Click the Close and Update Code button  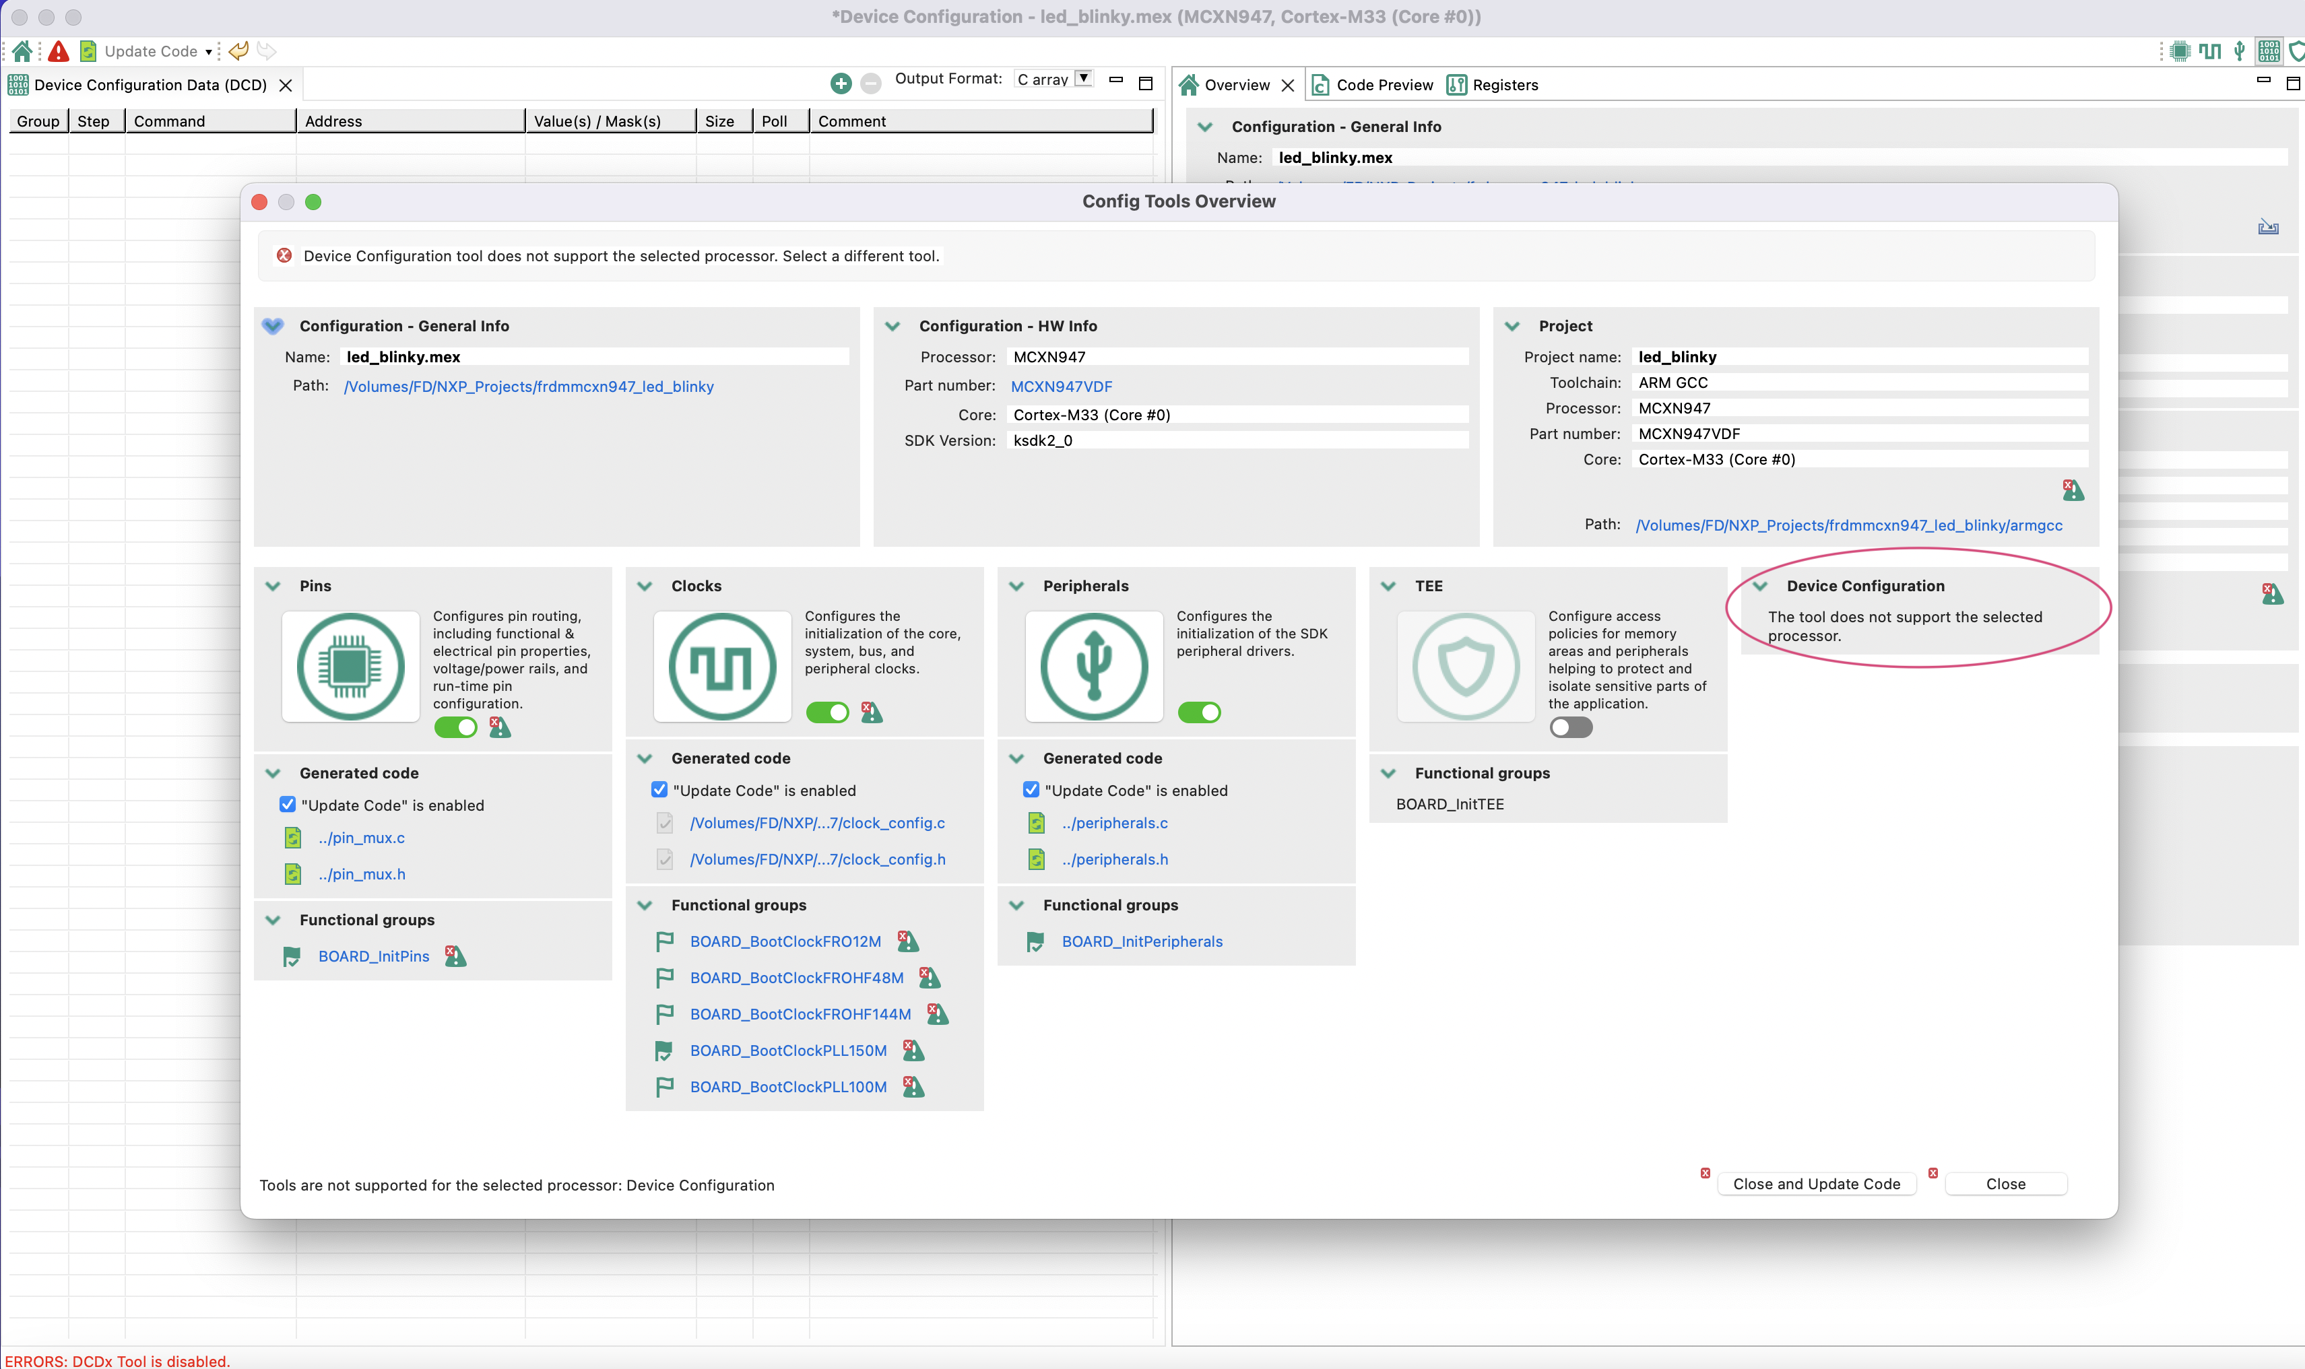click(x=1815, y=1184)
